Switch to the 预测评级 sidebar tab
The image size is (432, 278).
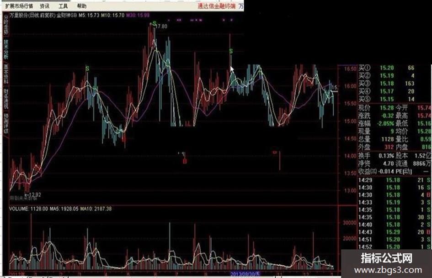point(6,123)
